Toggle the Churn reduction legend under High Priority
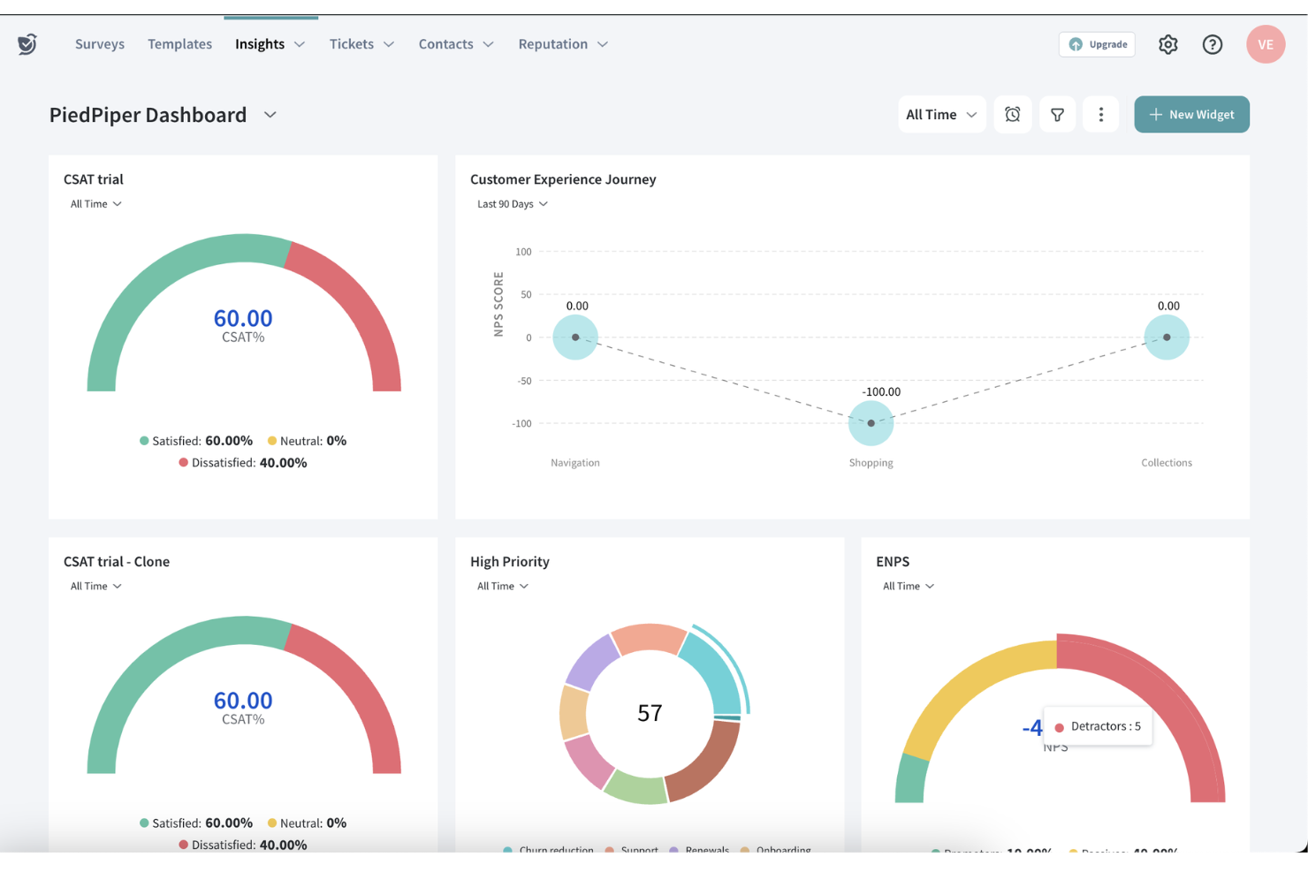This screenshot has height=872, width=1308. (548, 850)
